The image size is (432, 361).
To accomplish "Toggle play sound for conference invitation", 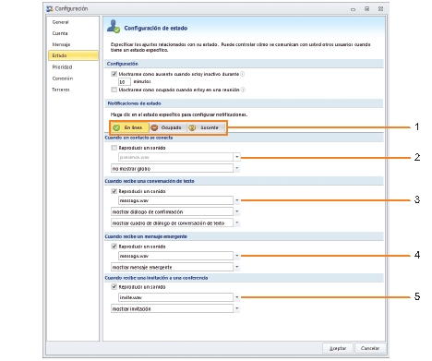I will coord(114,287).
